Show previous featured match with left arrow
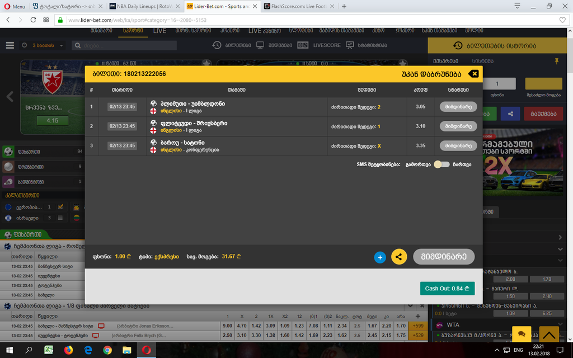 pyautogui.click(x=10, y=97)
